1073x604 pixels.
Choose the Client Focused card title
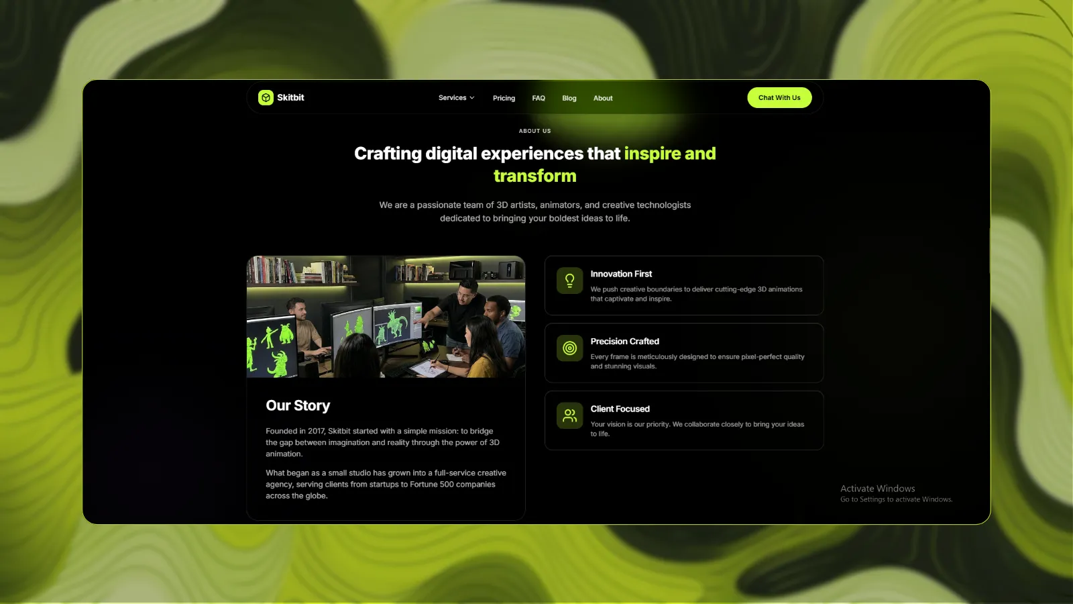[x=620, y=409]
